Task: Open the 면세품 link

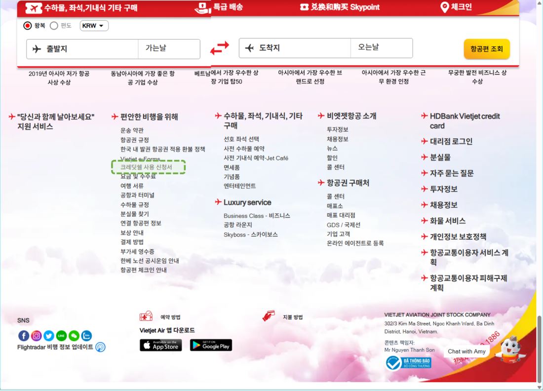Action: click(232, 167)
